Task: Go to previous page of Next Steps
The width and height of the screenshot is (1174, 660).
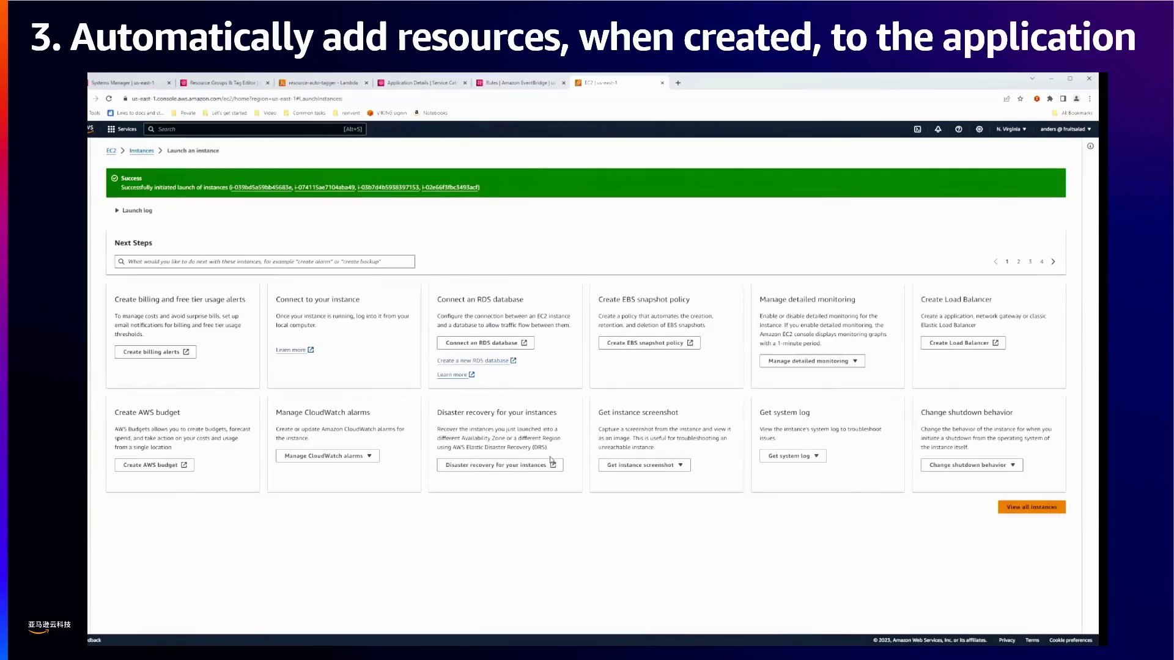Action: [x=995, y=262]
